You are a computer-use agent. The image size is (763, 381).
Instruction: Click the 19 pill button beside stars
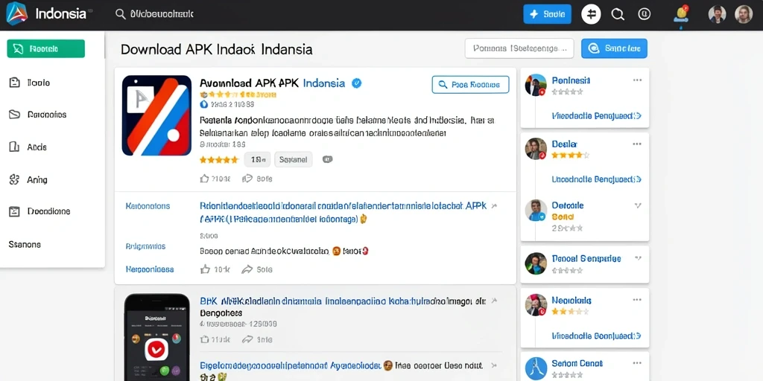[x=257, y=159]
